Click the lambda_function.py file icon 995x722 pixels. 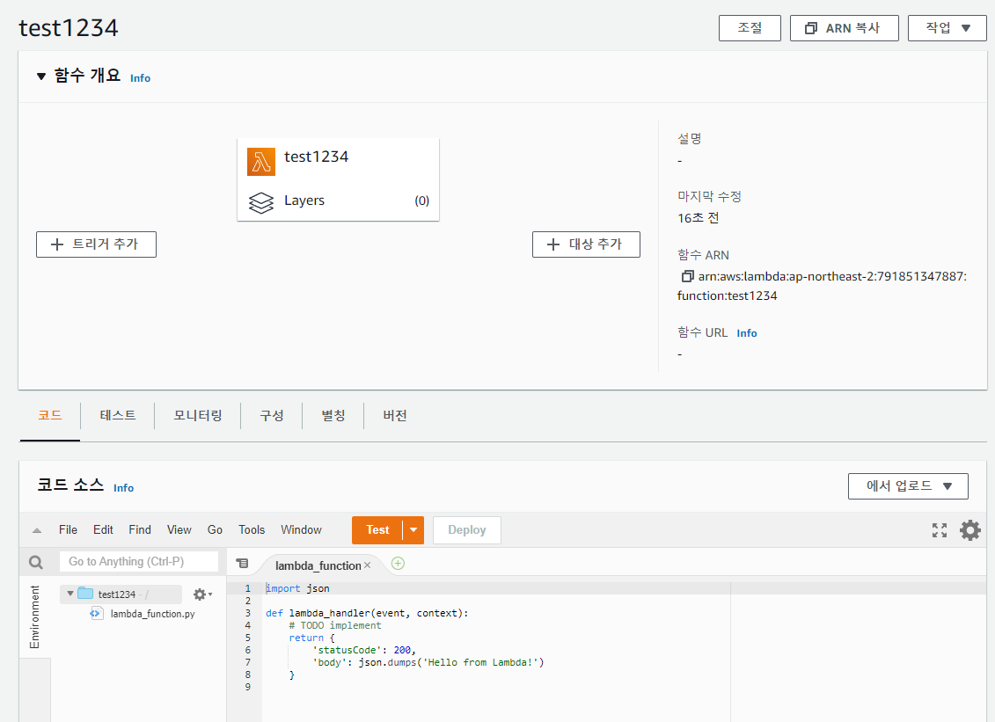97,614
